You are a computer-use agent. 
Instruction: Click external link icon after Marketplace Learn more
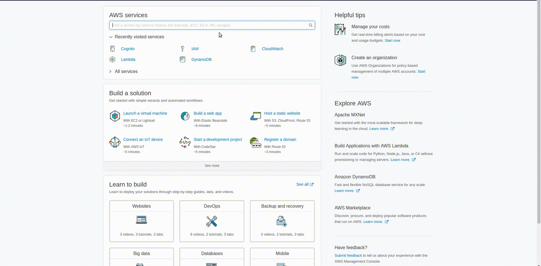(387, 222)
